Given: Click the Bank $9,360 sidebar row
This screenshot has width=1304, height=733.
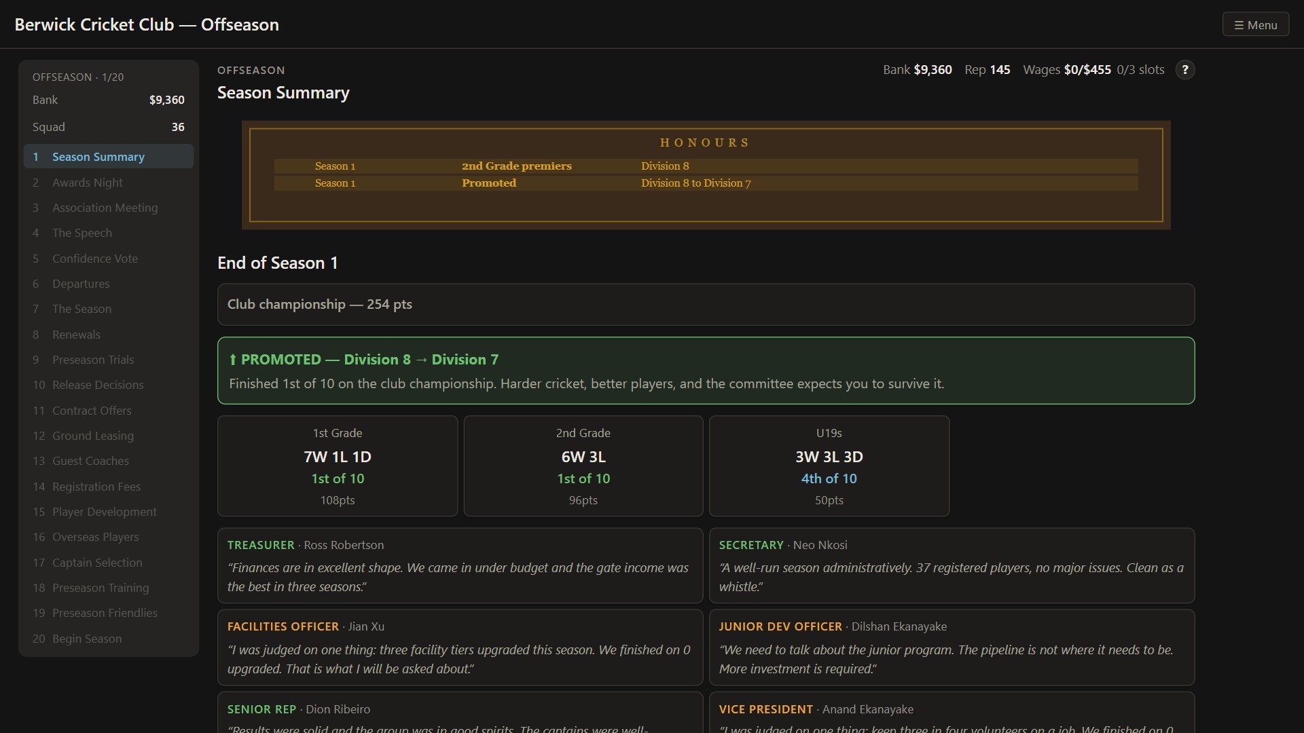Looking at the screenshot, I should [x=109, y=100].
